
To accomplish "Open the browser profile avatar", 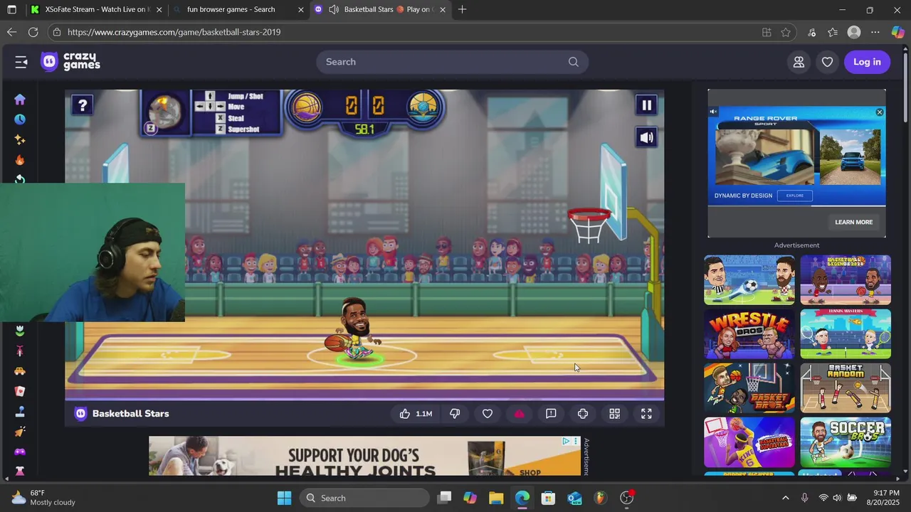I will (854, 32).
